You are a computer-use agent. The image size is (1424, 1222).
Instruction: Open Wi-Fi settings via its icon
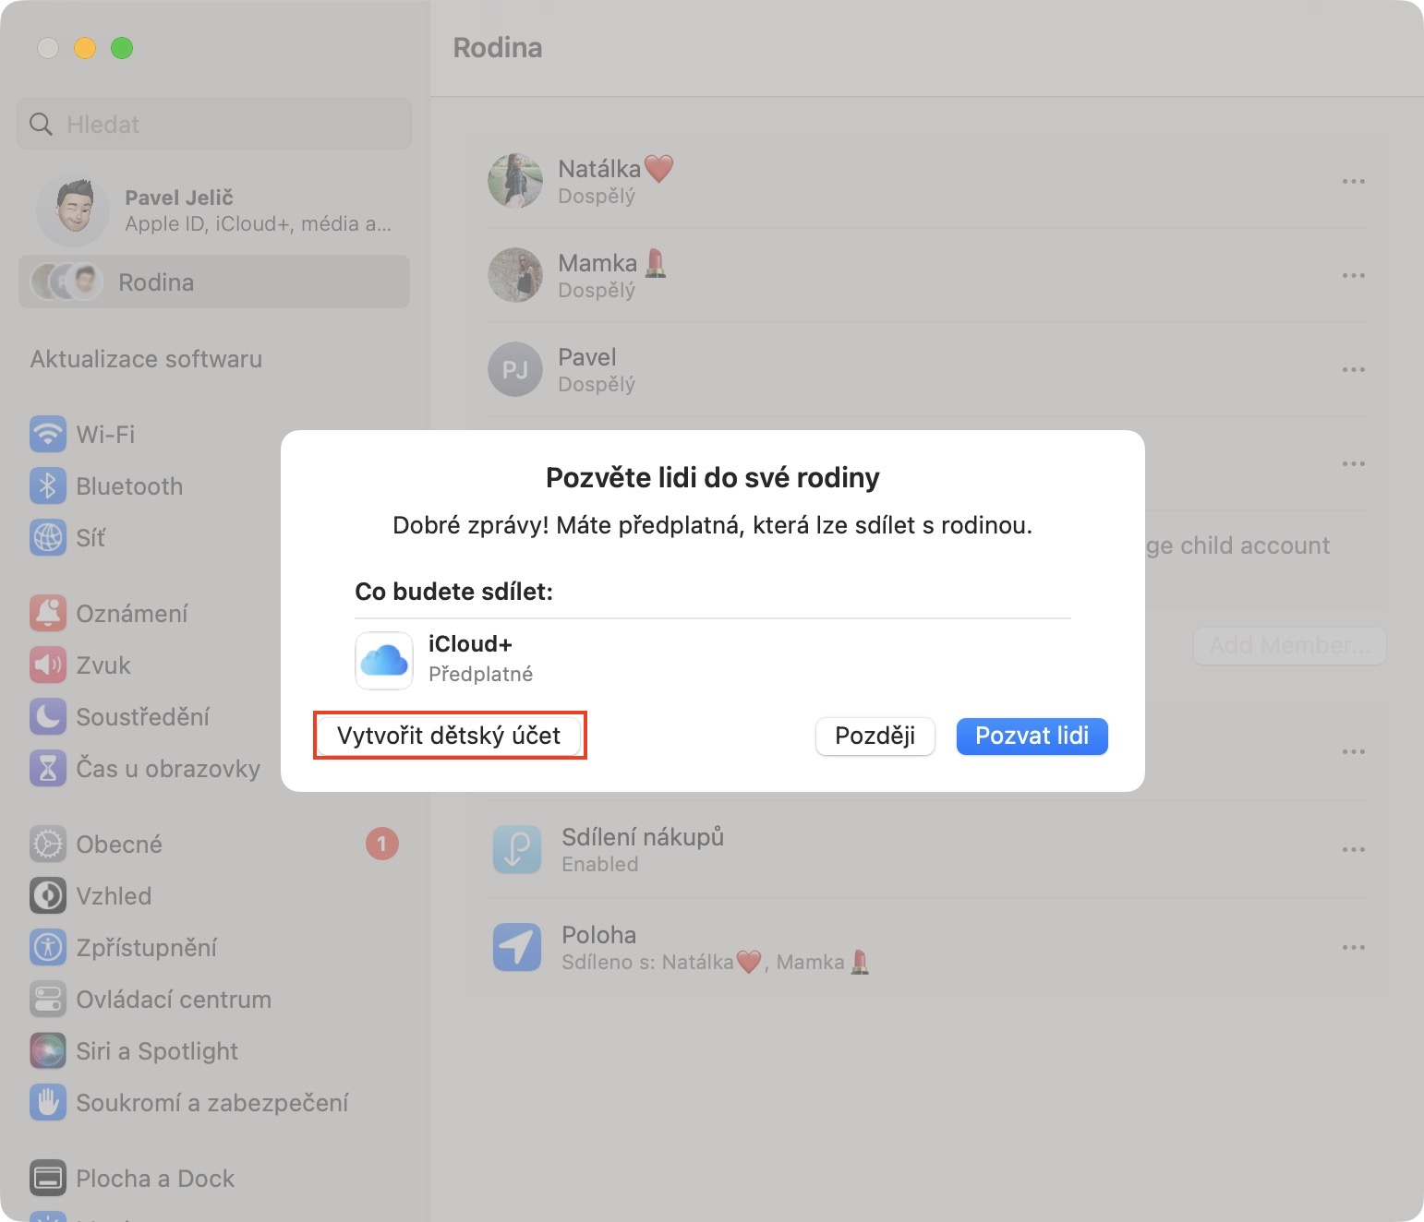pos(48,434)
